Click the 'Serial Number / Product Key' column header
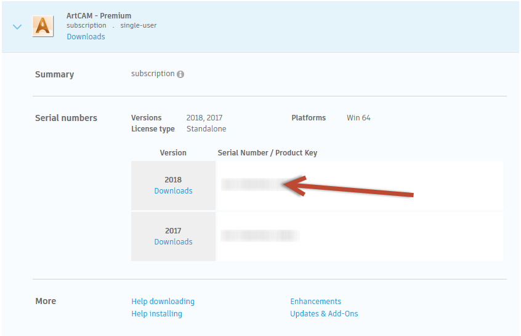The height and width of the screenshot is (336, 521). (267, 153)
